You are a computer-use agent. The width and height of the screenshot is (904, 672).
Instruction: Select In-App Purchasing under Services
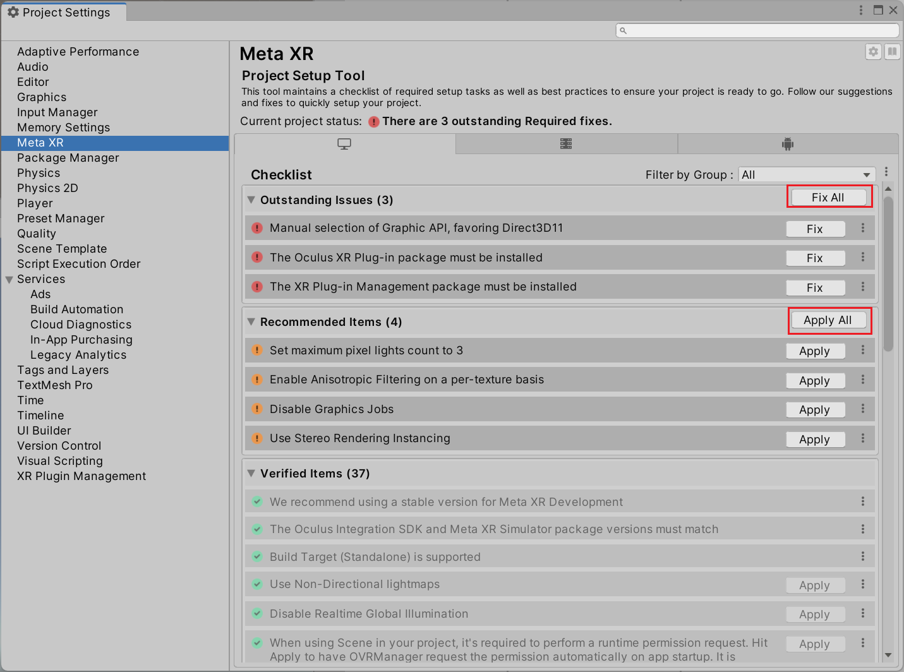81,340
